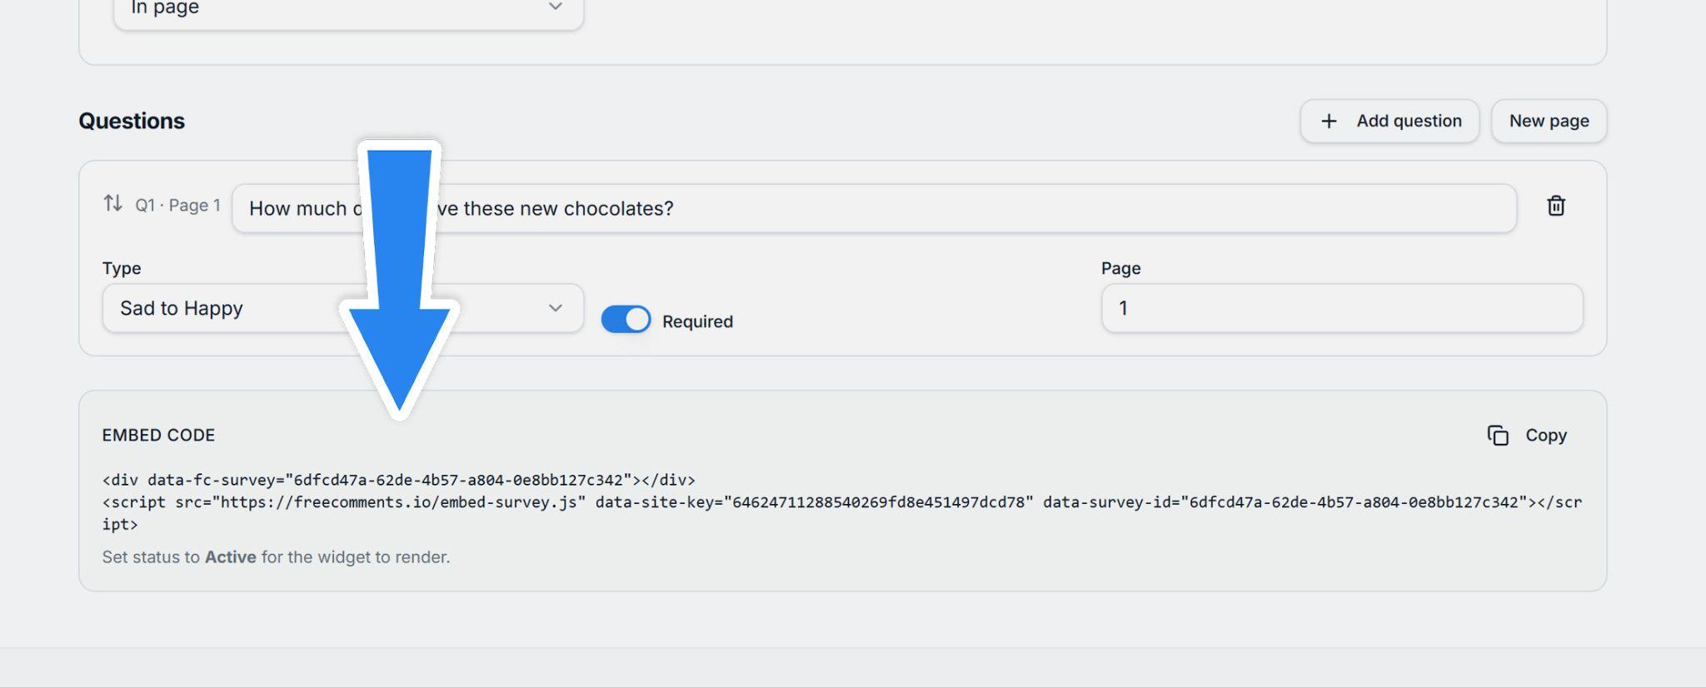Add a new question

coord(1389,121)
